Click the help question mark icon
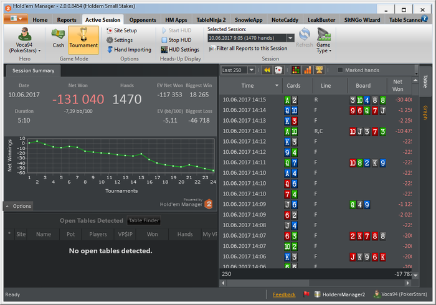436x305 pixels. click(x=424, y=18)
